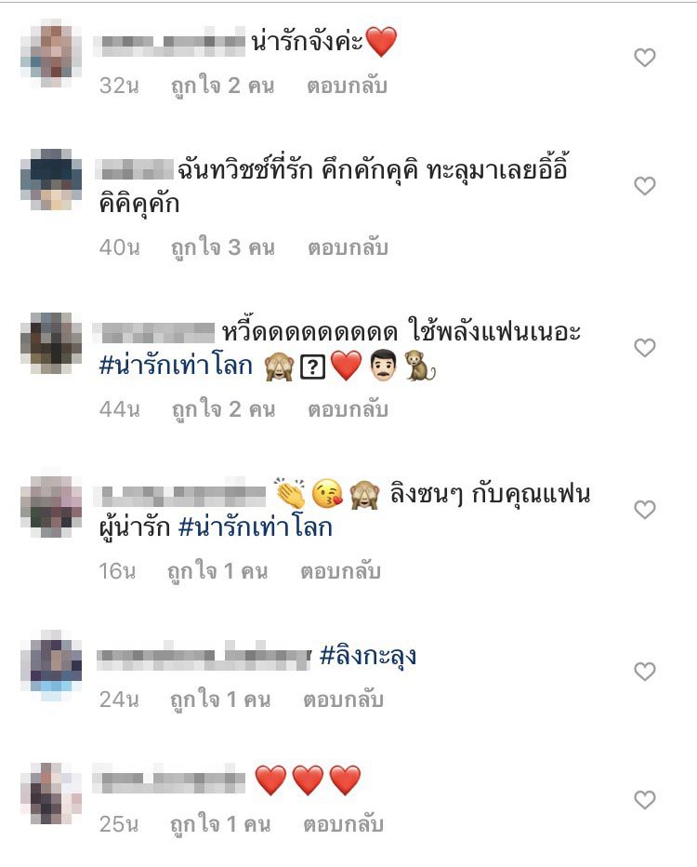Open #น่ารักเท่าโลก hashtag in 16w comment
Image resolution: width=697 pixels, height=867 pixels.
pyautogui.click(x=256, y=527)
